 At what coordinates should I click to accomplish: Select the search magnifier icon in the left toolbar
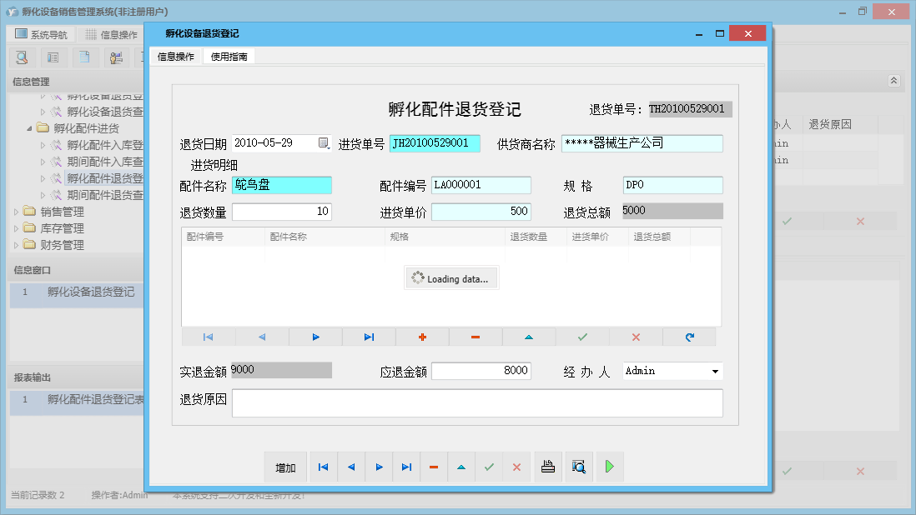pyautogui.click(x=23, y=57)
